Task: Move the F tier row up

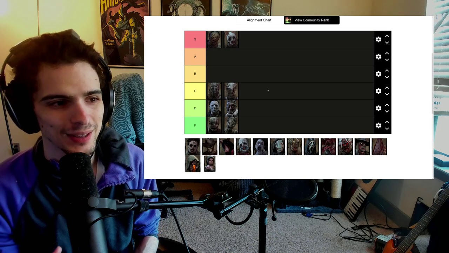Action: (x=387, y=122)
